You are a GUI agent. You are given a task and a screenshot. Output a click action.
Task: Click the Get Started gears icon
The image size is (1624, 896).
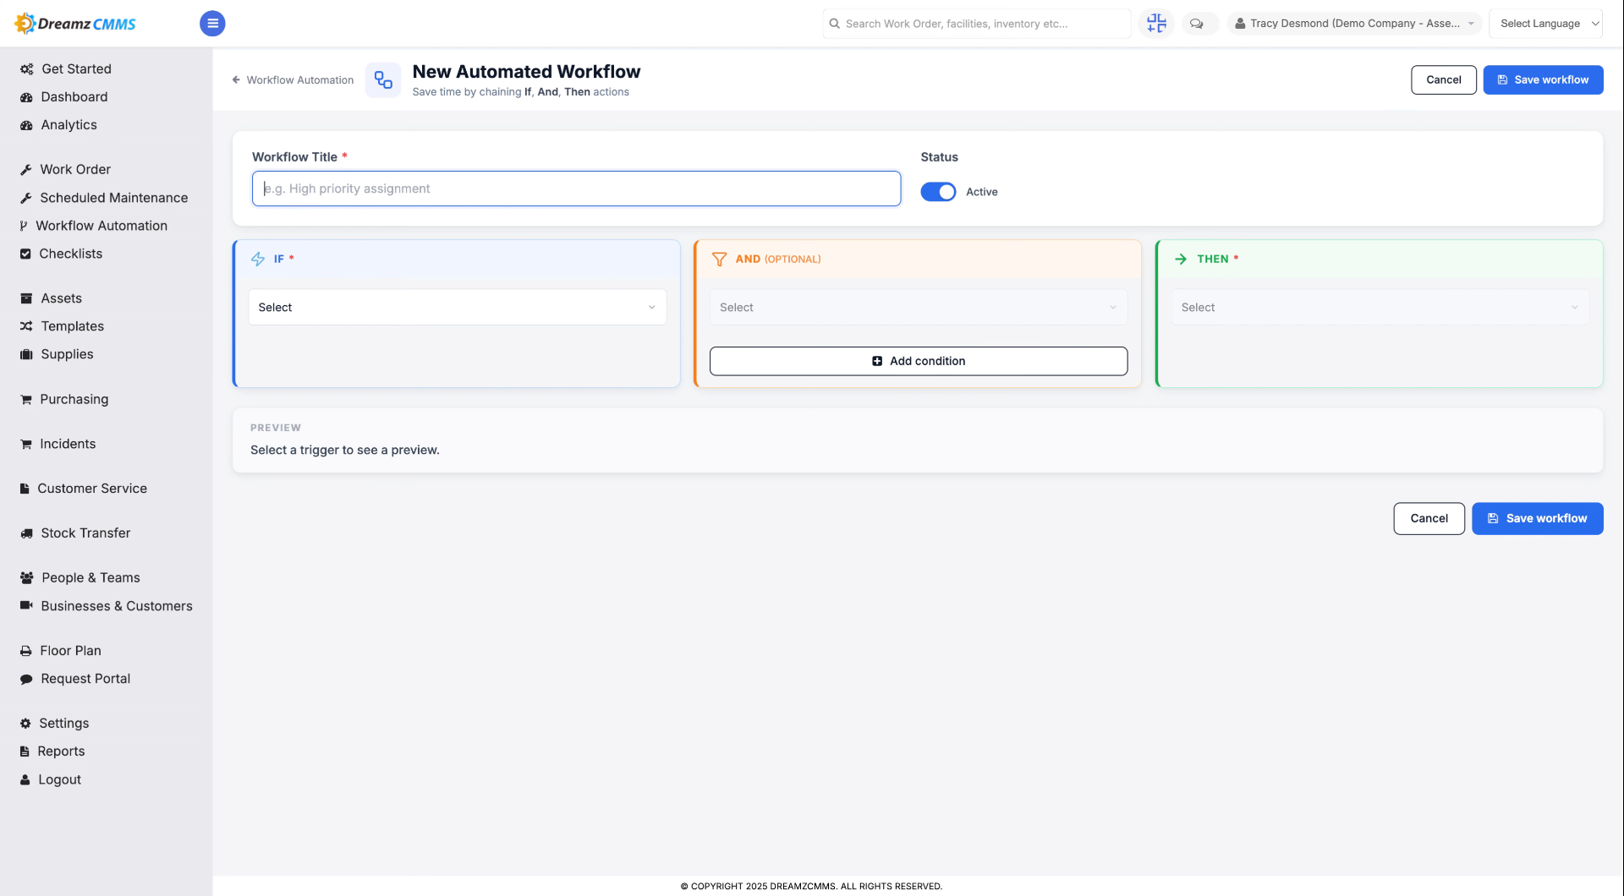click(x=27, y=69)
